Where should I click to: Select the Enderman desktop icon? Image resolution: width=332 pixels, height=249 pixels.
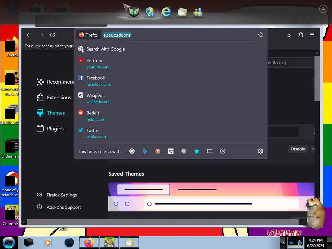click(10, 148)
